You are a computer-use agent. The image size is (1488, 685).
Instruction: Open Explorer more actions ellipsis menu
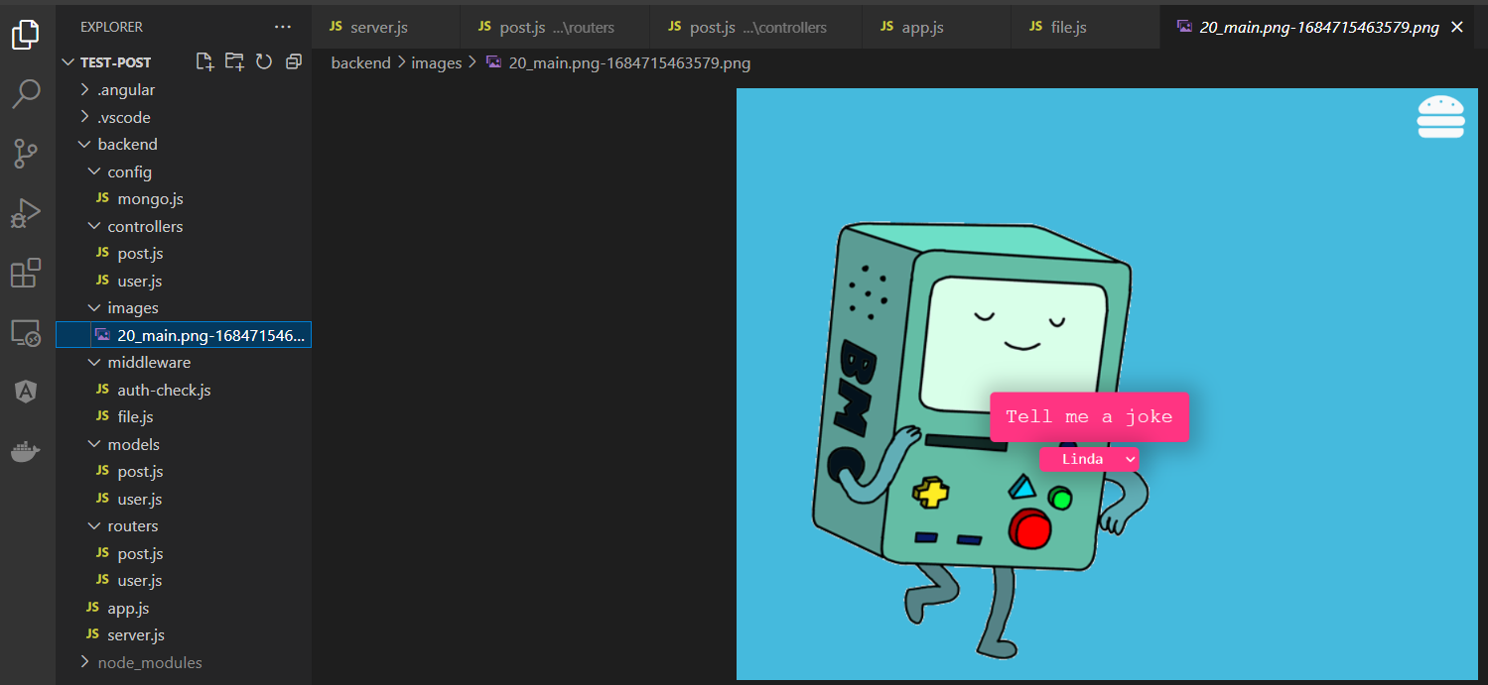[x=283, y=27]
